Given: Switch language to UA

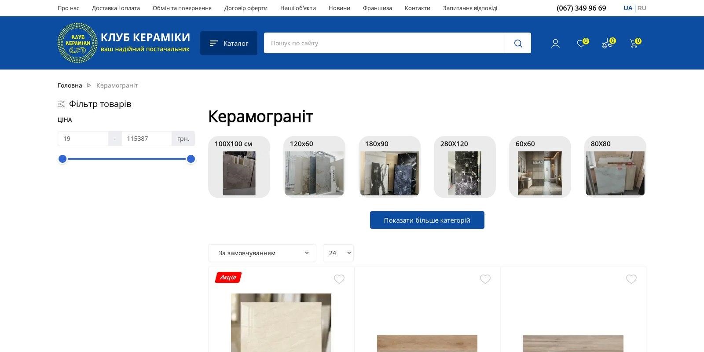Looking at the screenshot, I should click(x=628, y=8).
